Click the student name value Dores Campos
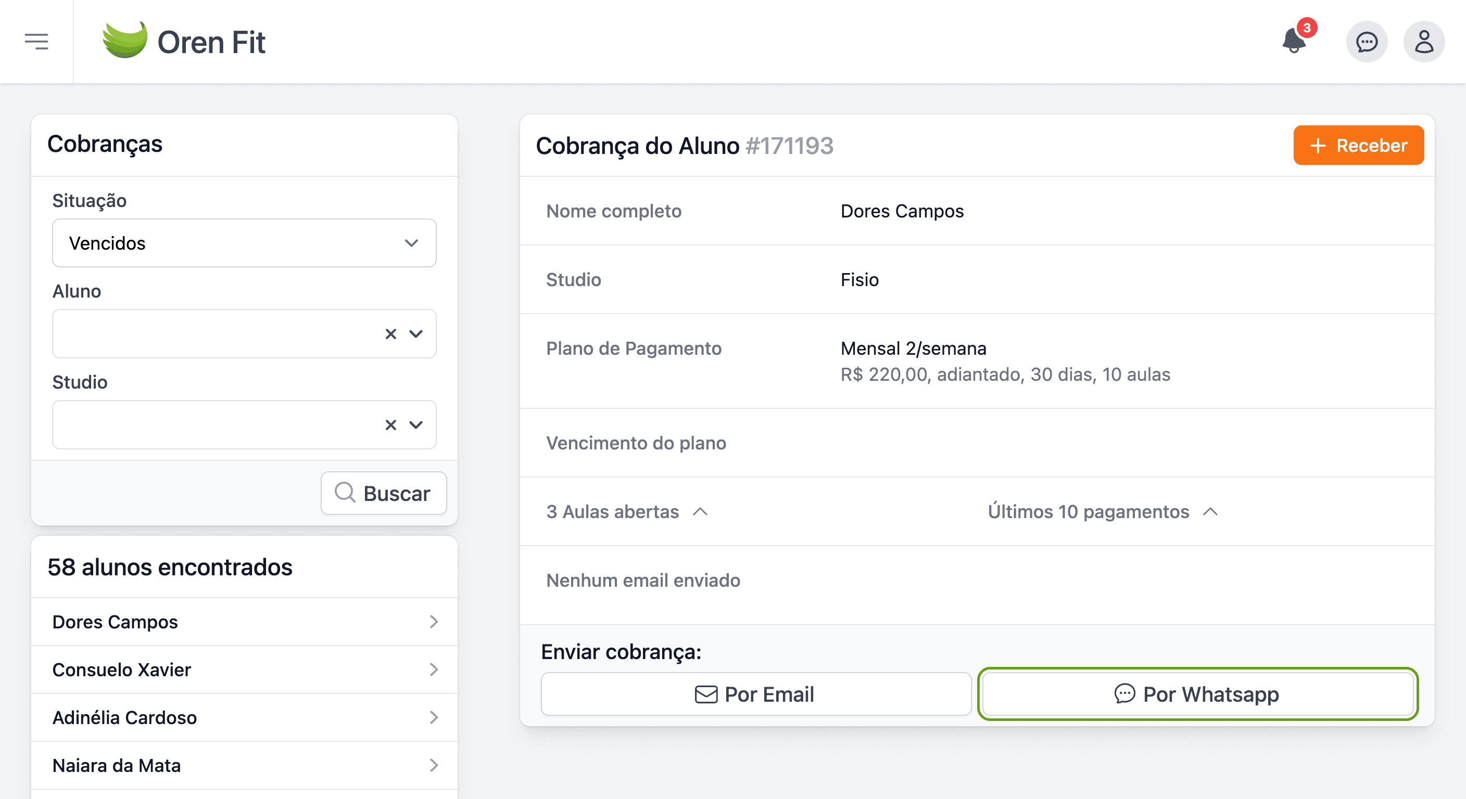Viewport: 1466px width, 799px height. pyautogui.click(x=902, y=211)
